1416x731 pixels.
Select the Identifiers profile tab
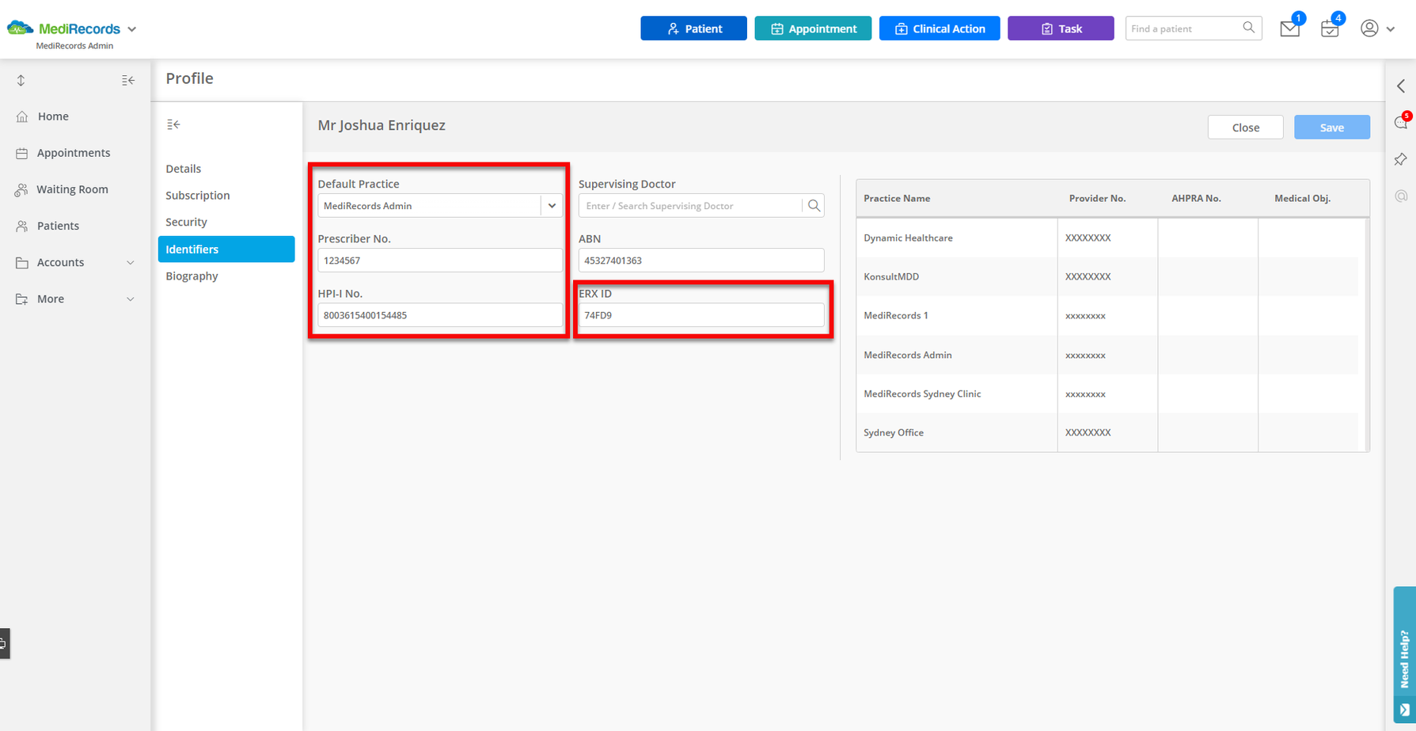[x=226, y=249]
